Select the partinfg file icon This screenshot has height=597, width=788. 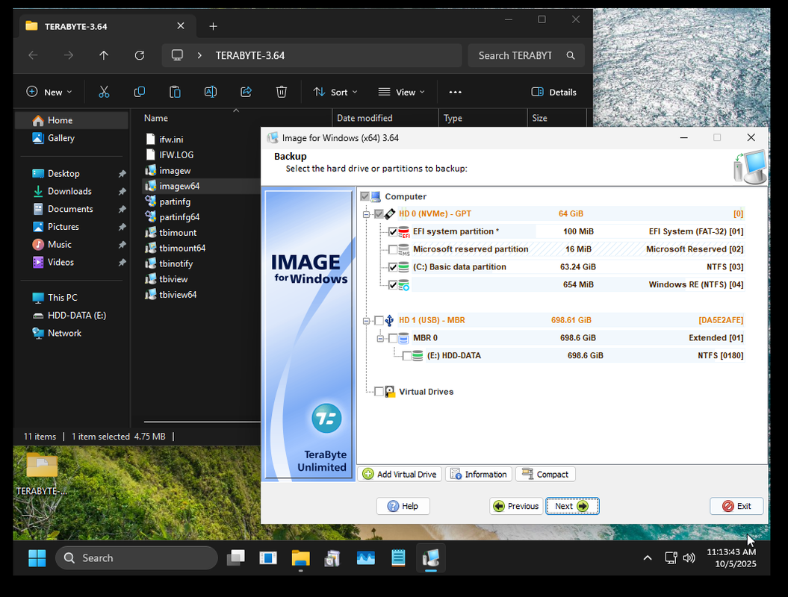tap(150, 201)
